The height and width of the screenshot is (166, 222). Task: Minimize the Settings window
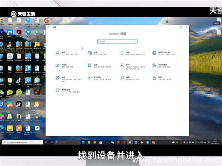tap(175, 27)
